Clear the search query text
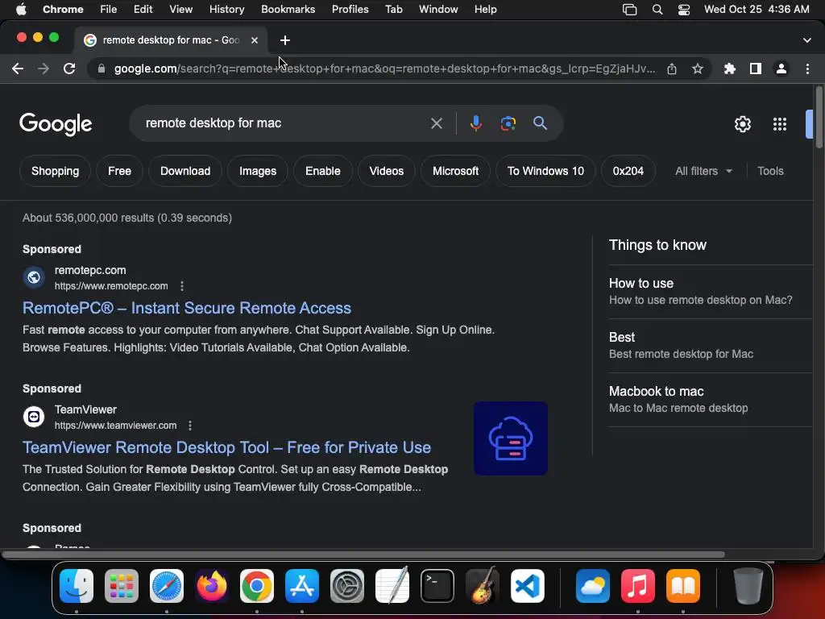Screen dimensions: 825x619 point(436,123)
